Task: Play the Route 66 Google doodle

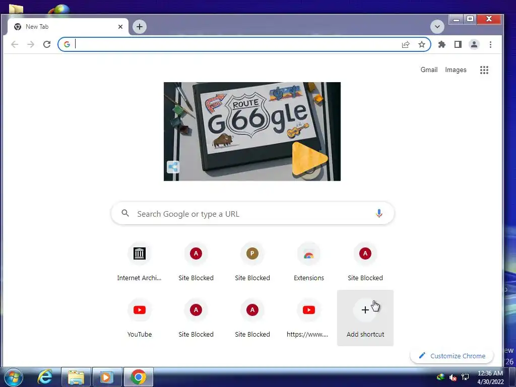Action: (309, 159)
